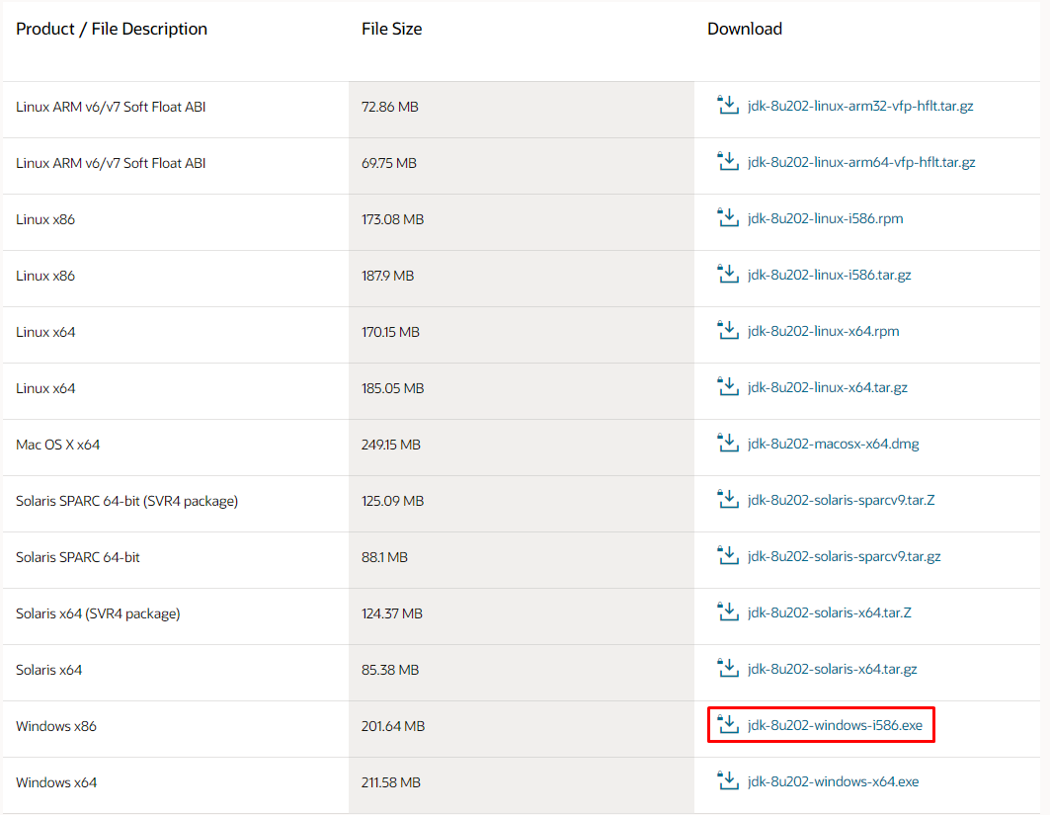Open the jdk-8u202-solaris-sparcv9.tar.Z link
Screen dimensions: 1050x815
(841, 500)
